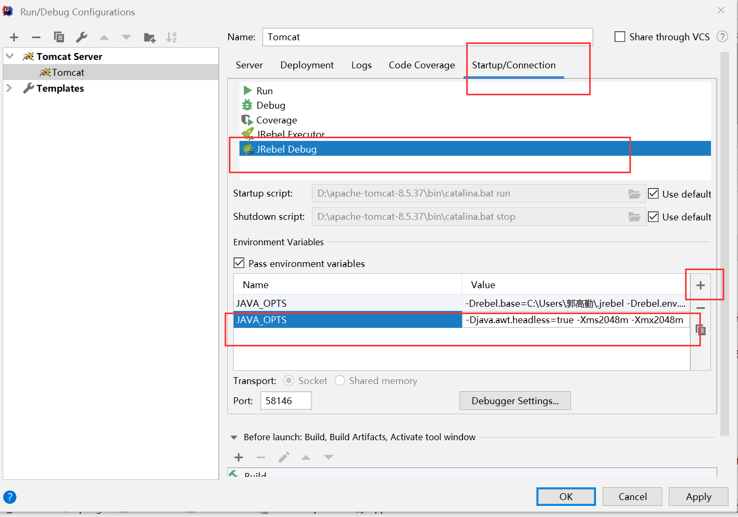Click Value column header in variables table
The height and width of the screenshot is (517, 738).
pos(576,284)
